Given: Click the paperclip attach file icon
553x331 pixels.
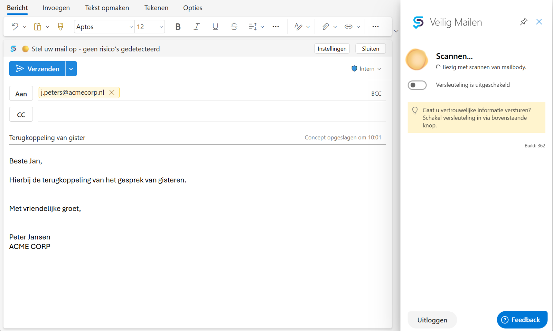Looking at the screenshot, I should [325, 27].
